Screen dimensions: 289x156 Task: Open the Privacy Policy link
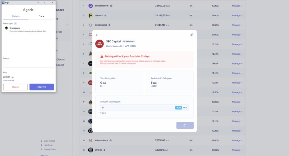pyautogui.click(x=49, y=149)
